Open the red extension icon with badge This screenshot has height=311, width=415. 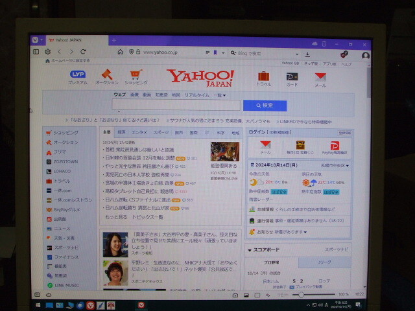344,54
